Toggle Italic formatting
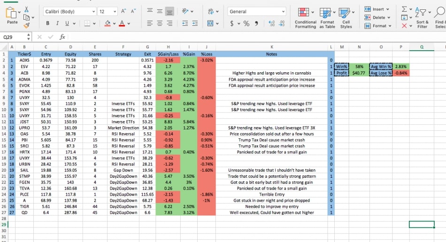 tap(58, 23)
